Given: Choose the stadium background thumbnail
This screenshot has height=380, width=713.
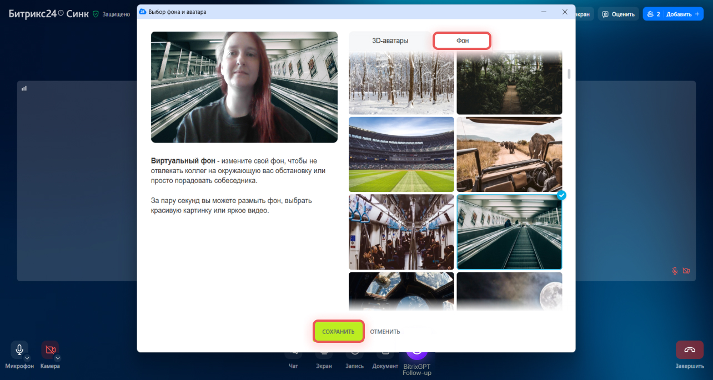Looking at the screenshot, I should 401,154.
